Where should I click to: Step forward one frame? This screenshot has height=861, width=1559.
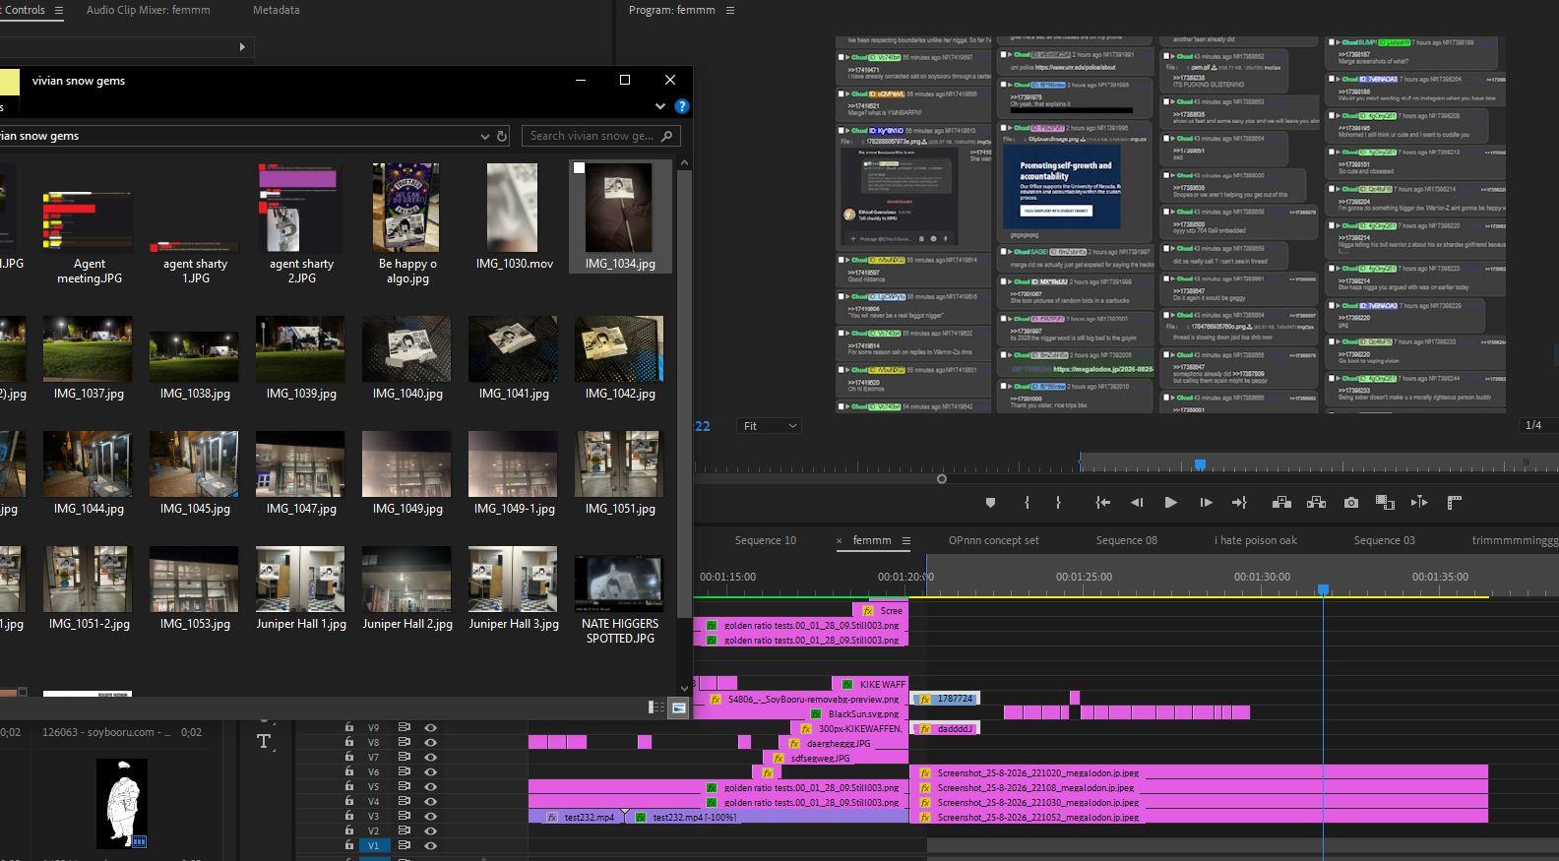pos(1206,503)
